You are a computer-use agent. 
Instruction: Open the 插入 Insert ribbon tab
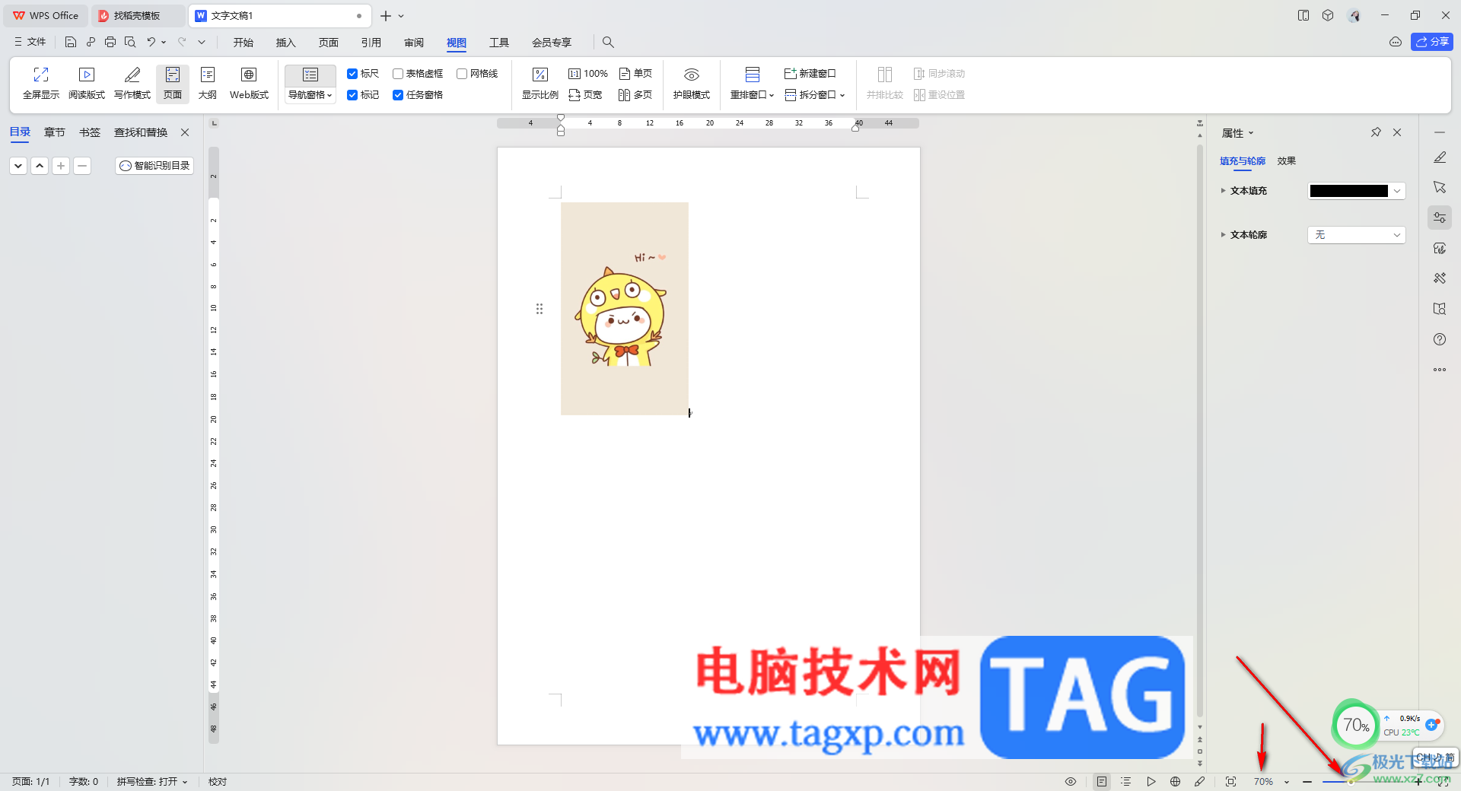pyautogui.click(x=286, y=43)
